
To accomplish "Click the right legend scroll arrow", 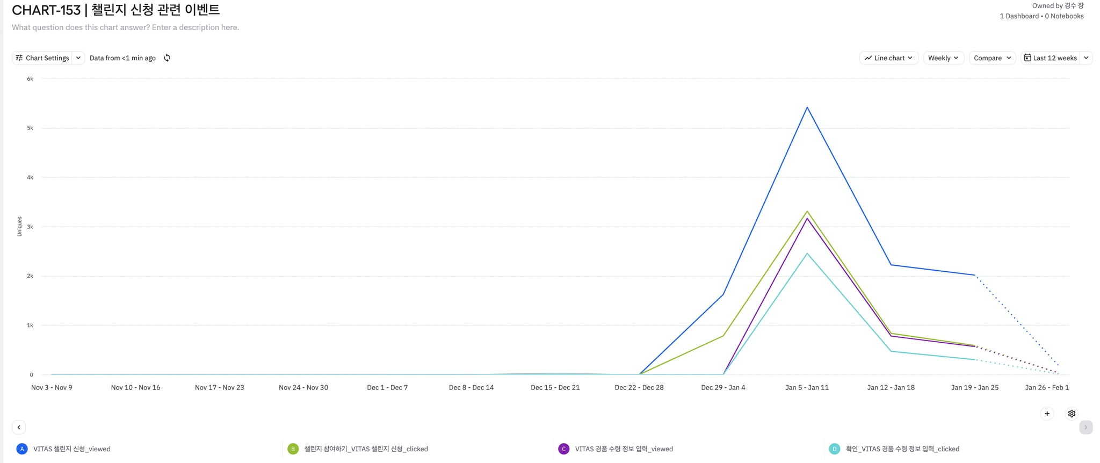I will pyautogui.click(x=1085, y=428).
